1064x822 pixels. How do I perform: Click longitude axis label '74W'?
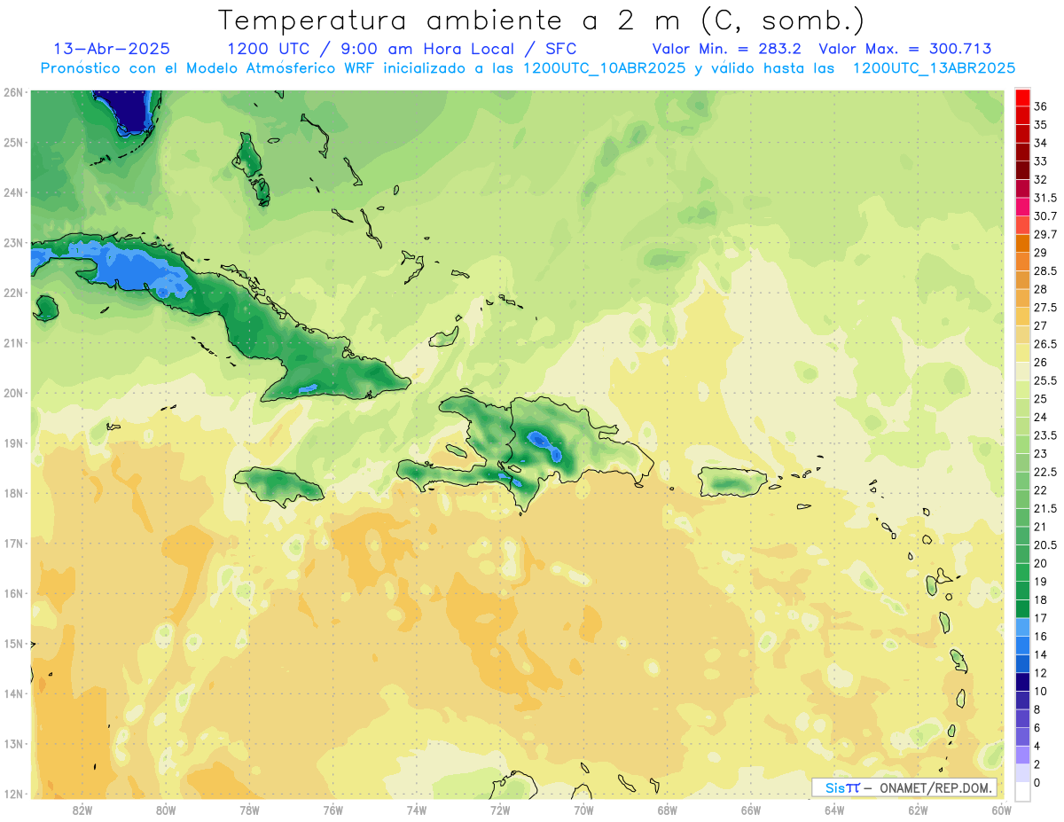click(417, 810)
